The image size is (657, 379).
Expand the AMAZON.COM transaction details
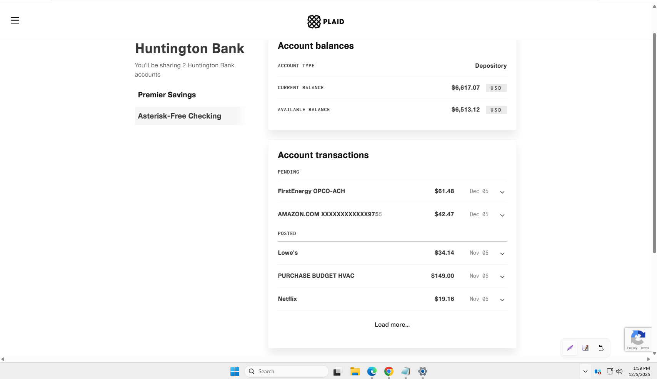(x=502, y=215)
